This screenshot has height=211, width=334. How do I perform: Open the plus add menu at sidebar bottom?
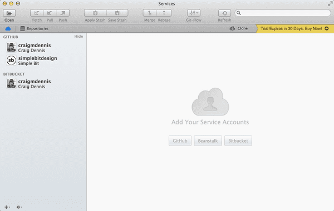pyautogui.click(x=7, y=207)
